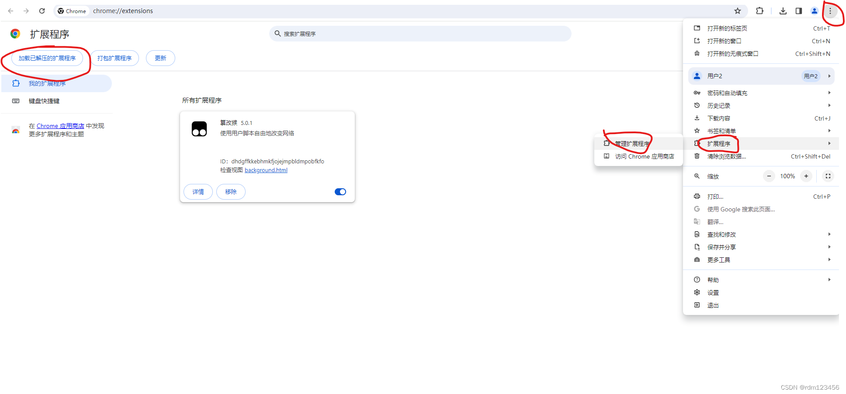The height and width of the screenshot is (394, 846).
Task: Click the fullscreen icon in zoom row
Action: pyautogui.click(x=828, y=176)
